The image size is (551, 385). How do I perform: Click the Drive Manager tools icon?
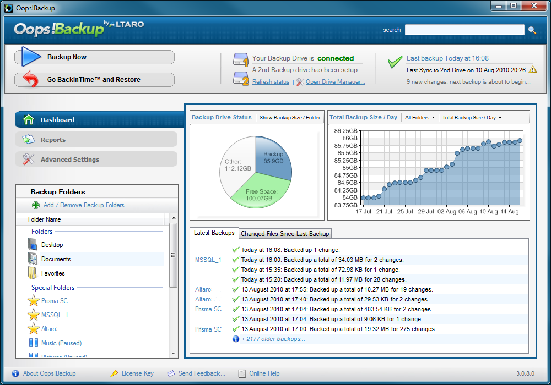click(x=300, y=82)
